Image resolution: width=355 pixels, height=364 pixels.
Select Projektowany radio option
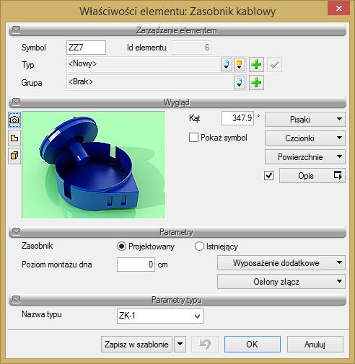(121, 247)
